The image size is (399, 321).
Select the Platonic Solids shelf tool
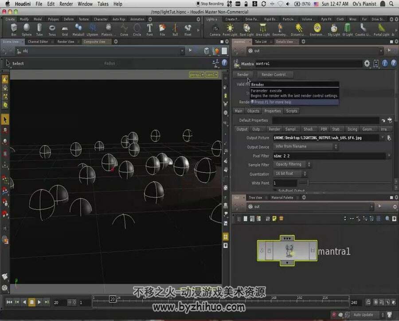(x=109, y=30)
